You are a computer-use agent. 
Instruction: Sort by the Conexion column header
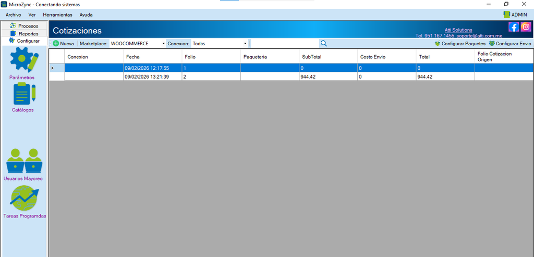(x=94, y=57)
